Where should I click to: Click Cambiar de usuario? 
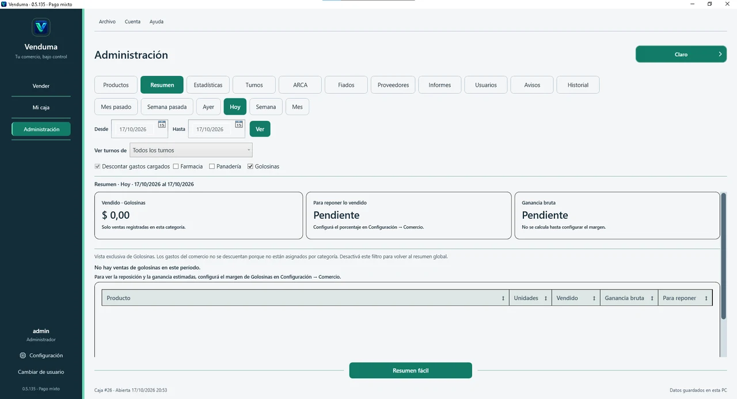[x=41, y=372]
